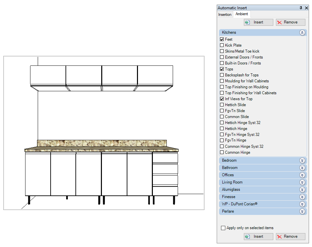Expand the Living Room section

click(x=302, y=183)
